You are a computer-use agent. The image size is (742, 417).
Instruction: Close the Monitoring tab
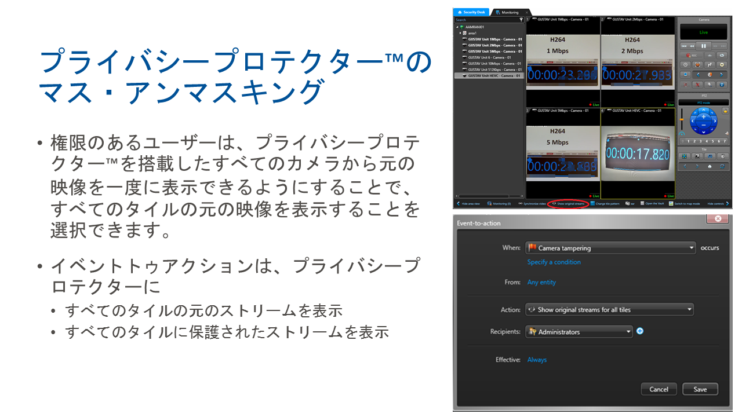pyautogui.click(x=527, y=12)
